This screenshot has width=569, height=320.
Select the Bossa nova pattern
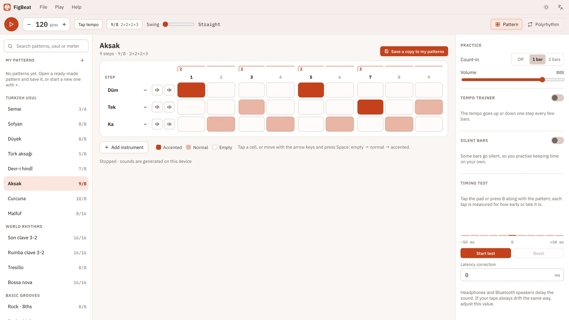tap(46, 282)
